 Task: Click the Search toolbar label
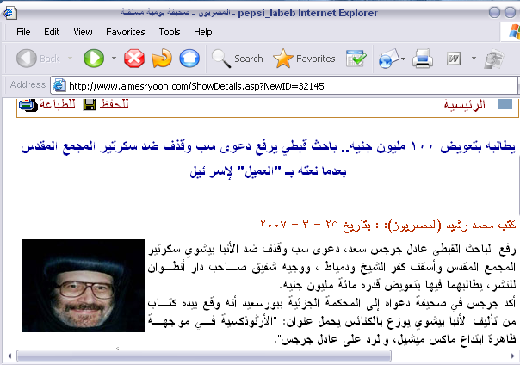coord(249,59)
